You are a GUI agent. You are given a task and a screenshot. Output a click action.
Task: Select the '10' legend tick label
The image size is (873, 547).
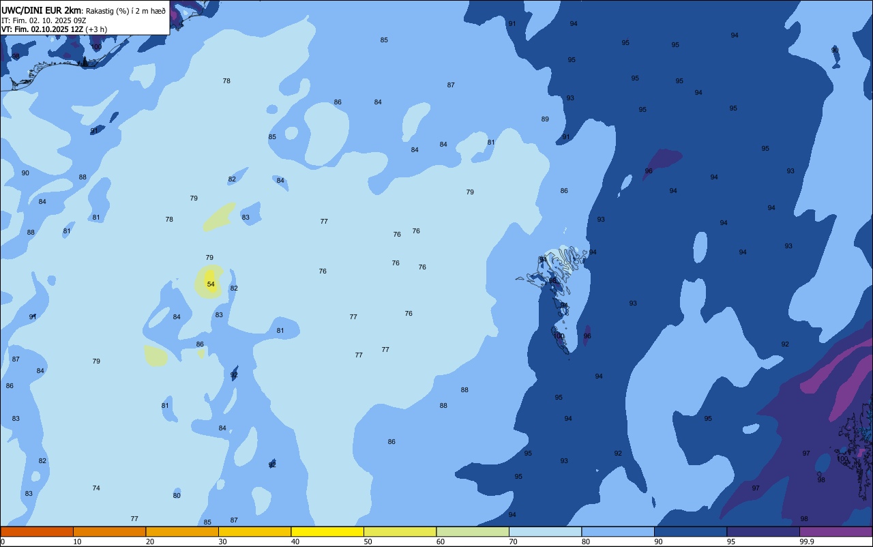click(x=78, y=542)
